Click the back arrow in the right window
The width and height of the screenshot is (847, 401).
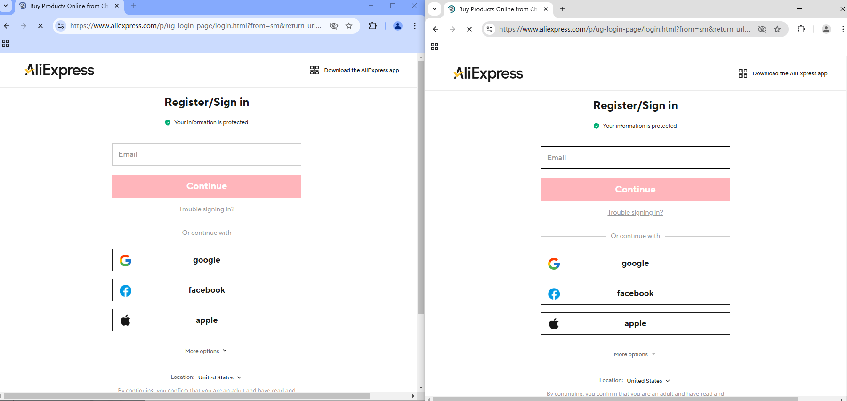(436, 29)
